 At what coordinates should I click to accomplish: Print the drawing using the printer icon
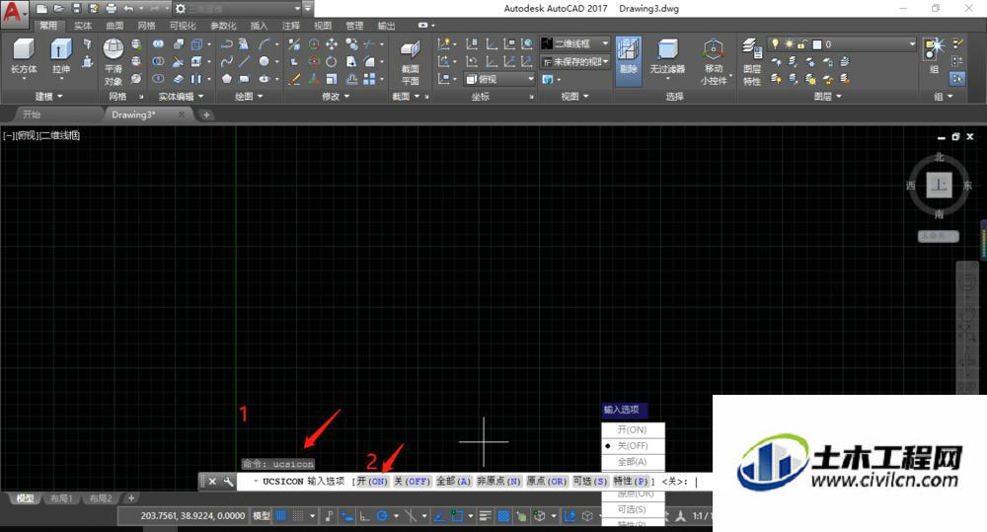coord(112,8)
